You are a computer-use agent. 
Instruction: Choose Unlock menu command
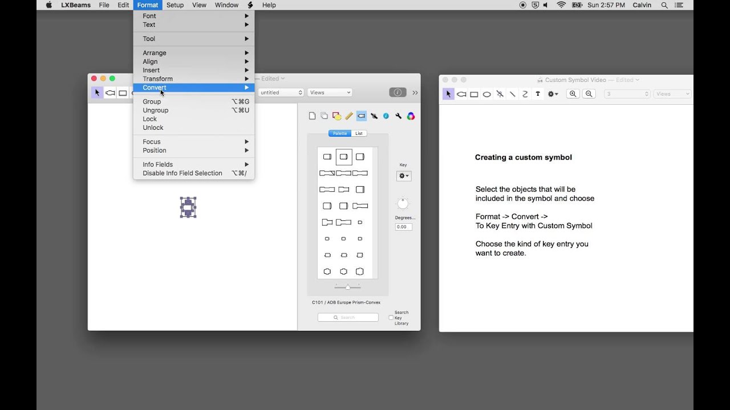click(x=194, y=128)
